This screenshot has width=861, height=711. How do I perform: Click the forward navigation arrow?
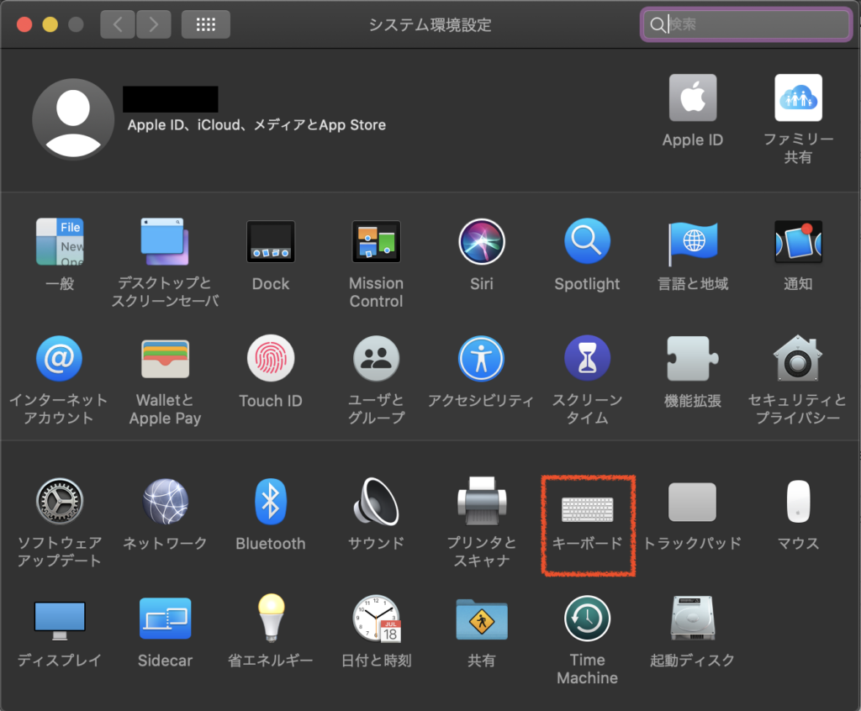153,24
